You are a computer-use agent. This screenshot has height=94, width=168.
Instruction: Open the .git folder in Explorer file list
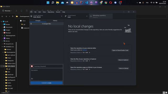24,24
